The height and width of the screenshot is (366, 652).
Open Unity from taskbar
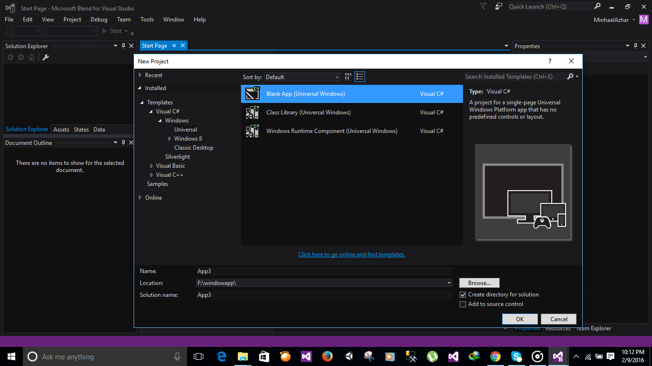tap(348, 356)
